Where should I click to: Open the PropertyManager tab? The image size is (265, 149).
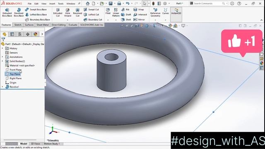pos(12,34)
